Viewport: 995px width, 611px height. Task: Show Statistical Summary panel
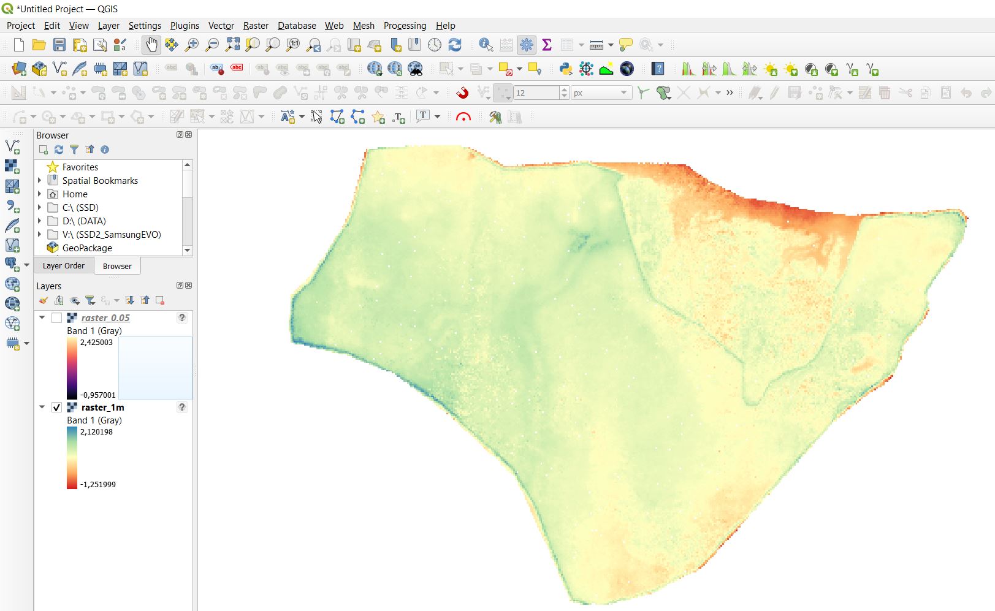[545, 44]
